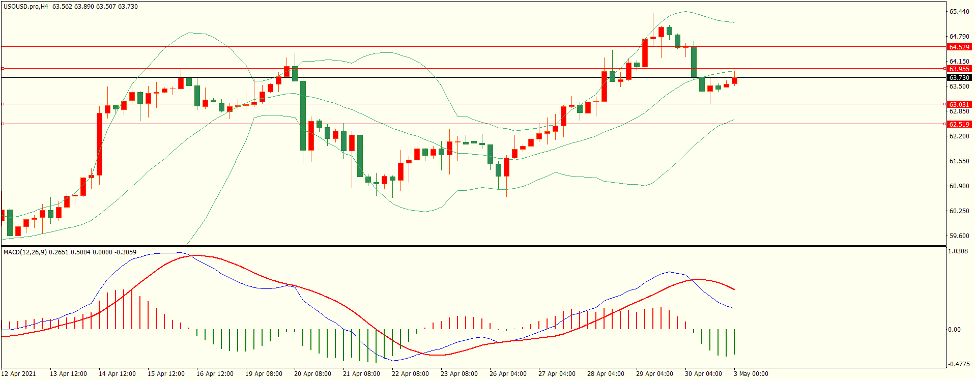This screenshot has height=380, width=975.
Task: Click the red 64.529 price label
Action: (959, 47)
